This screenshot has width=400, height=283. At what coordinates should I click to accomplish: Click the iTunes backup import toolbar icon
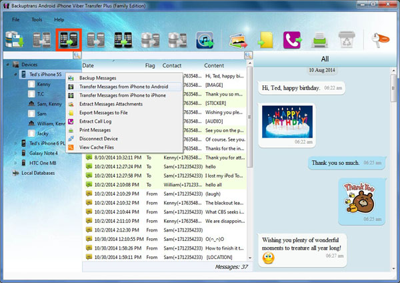(x=205, y=40)
